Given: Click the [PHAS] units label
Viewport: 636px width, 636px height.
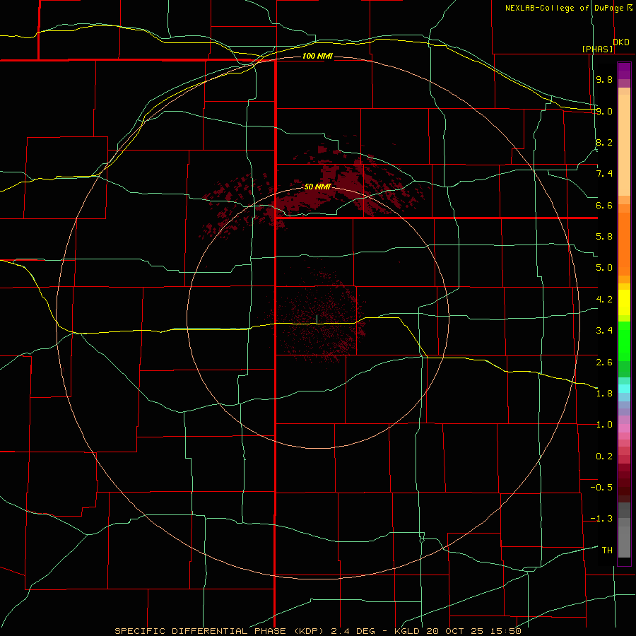Looking at the screenshot, I should [597, 49].
